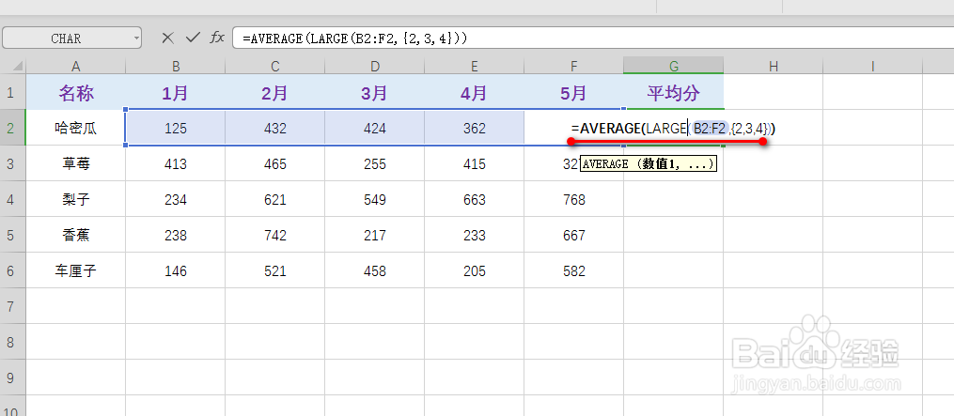
Task: Open Insert Function via fx icon
Action: [x=217, y=38]
